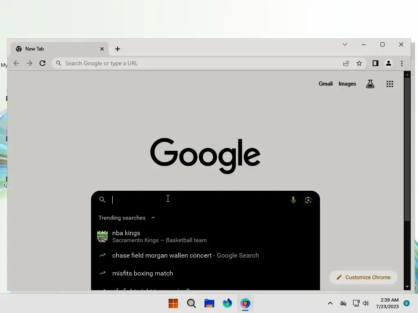The width and height of the screenshot is (418, 313).
Task: Open Search Labs flask icon
Action: pyautogui.click(x=370, y=84)
